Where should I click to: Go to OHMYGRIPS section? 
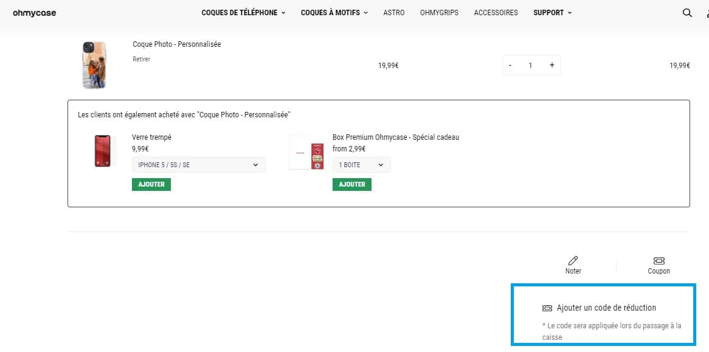(x=439, y=12)
